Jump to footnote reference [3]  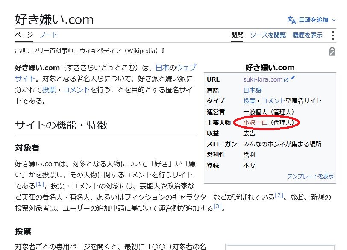(x=218, y=206)
